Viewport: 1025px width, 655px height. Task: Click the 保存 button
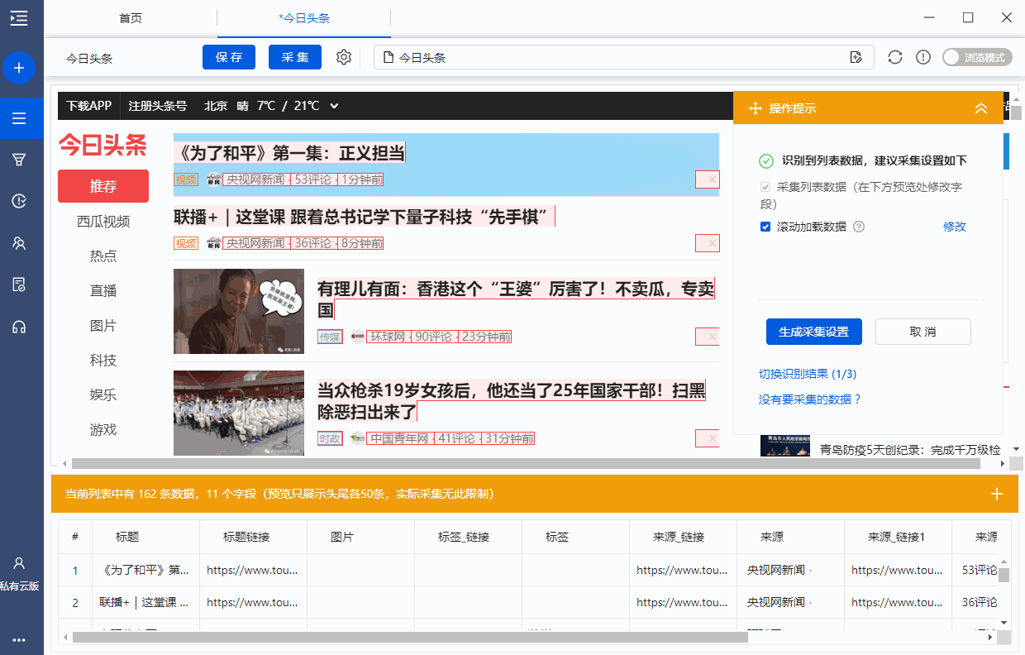(x=229, y=57)
